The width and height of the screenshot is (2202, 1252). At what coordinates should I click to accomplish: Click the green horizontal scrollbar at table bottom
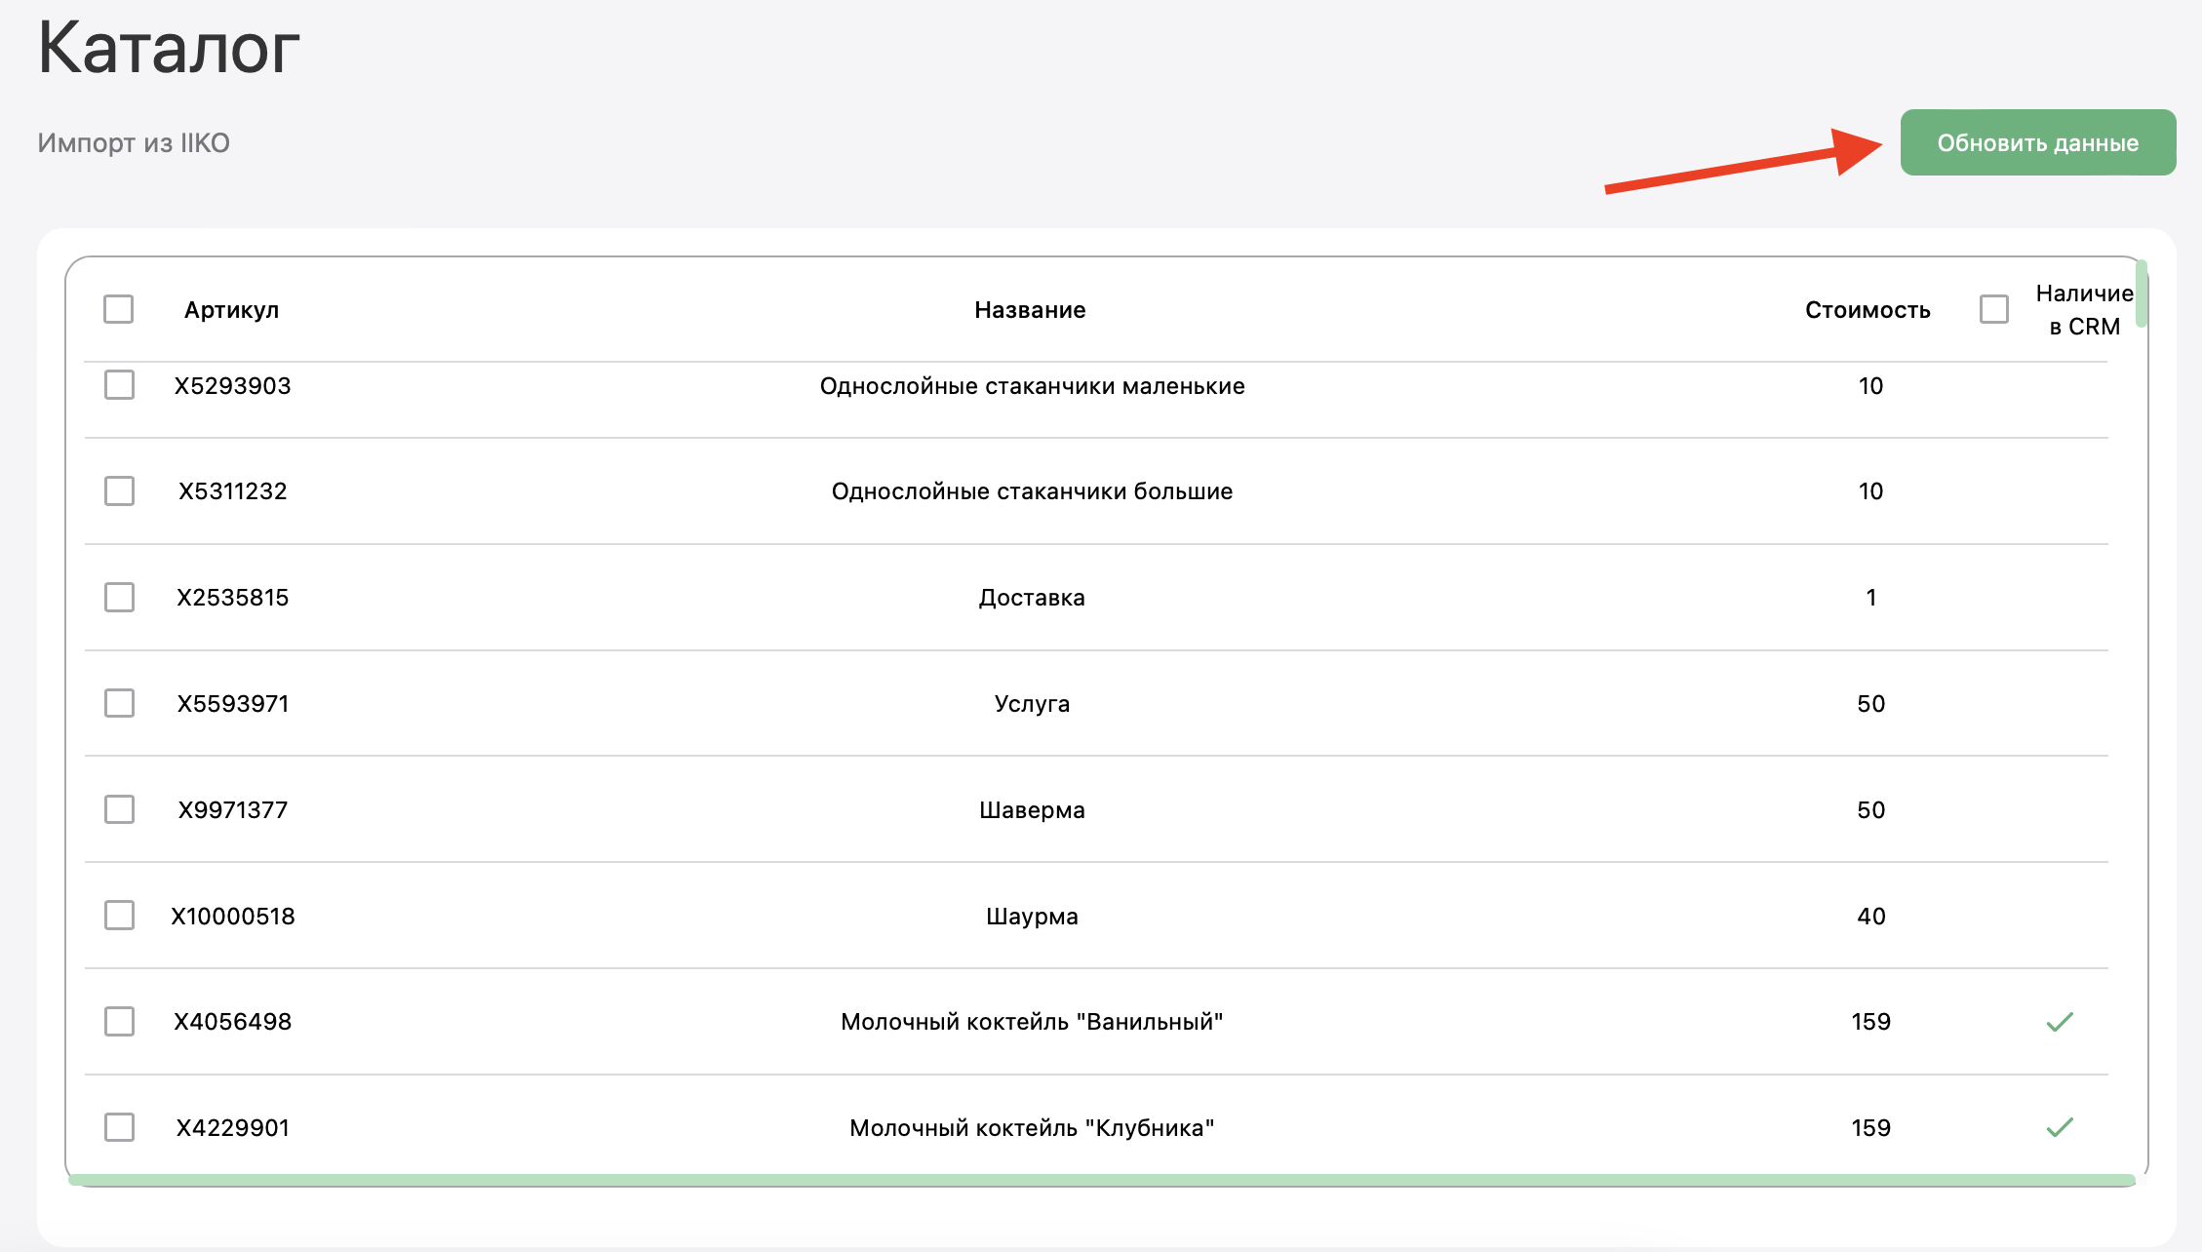(1102, 1180)
